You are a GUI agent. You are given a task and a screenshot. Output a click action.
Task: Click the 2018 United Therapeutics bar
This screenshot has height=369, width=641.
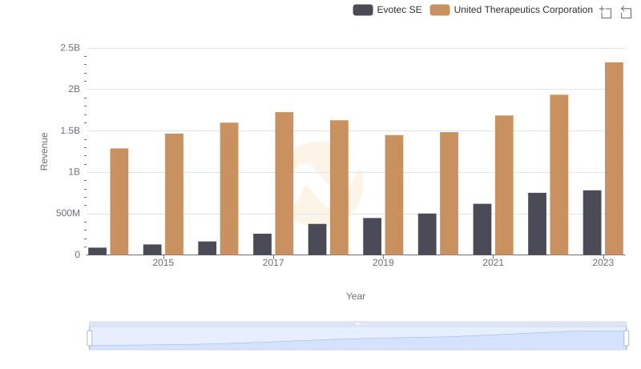click(339, 188)
